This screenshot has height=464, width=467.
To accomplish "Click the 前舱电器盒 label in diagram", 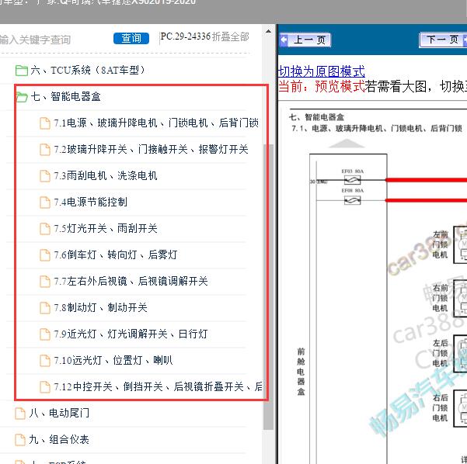I will coord(301,372).
